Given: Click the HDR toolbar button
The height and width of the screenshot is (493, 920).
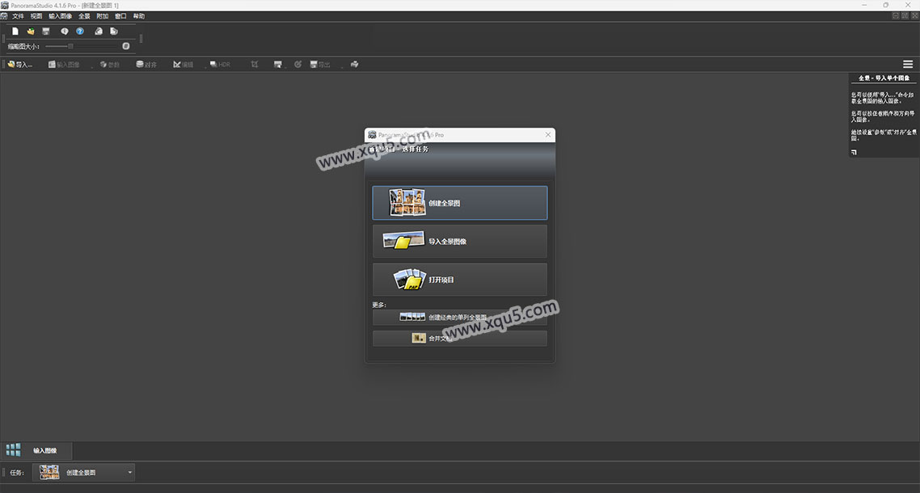Looking at the screenshot, I should click(220, 65).
